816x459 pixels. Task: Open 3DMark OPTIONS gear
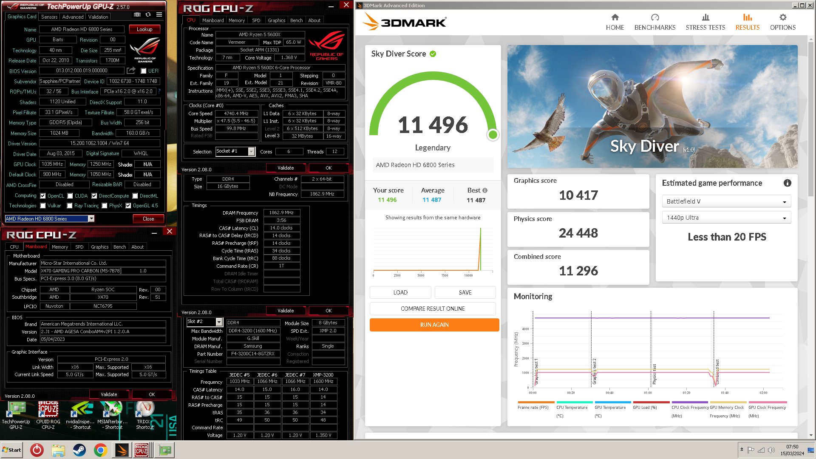coord(783,22)
